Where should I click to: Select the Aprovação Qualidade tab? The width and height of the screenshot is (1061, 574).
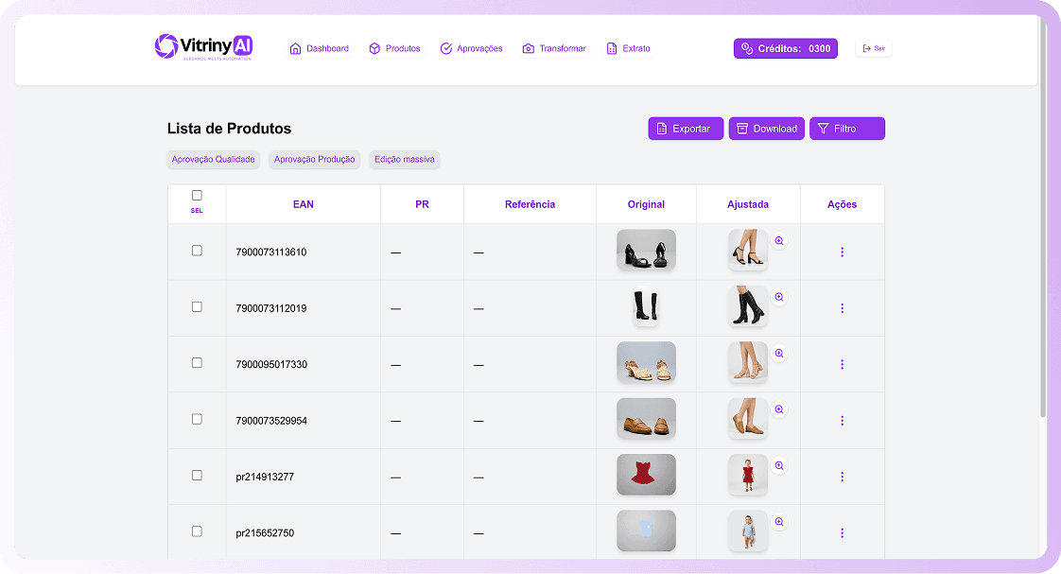click(x=213, y=159)
